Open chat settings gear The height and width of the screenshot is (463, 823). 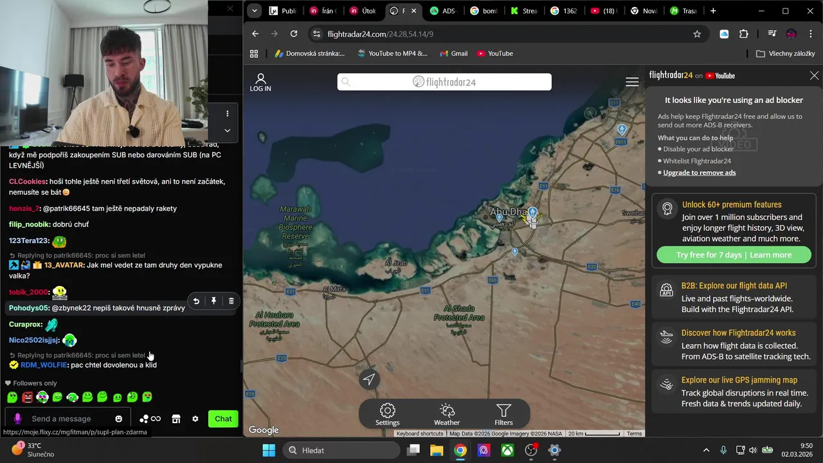pos(195,419)
